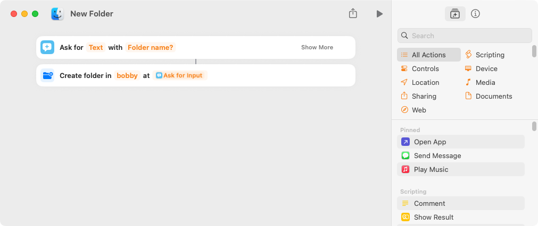
Task: Open the Action Library panel icon
Action: (x=455, y=14)
